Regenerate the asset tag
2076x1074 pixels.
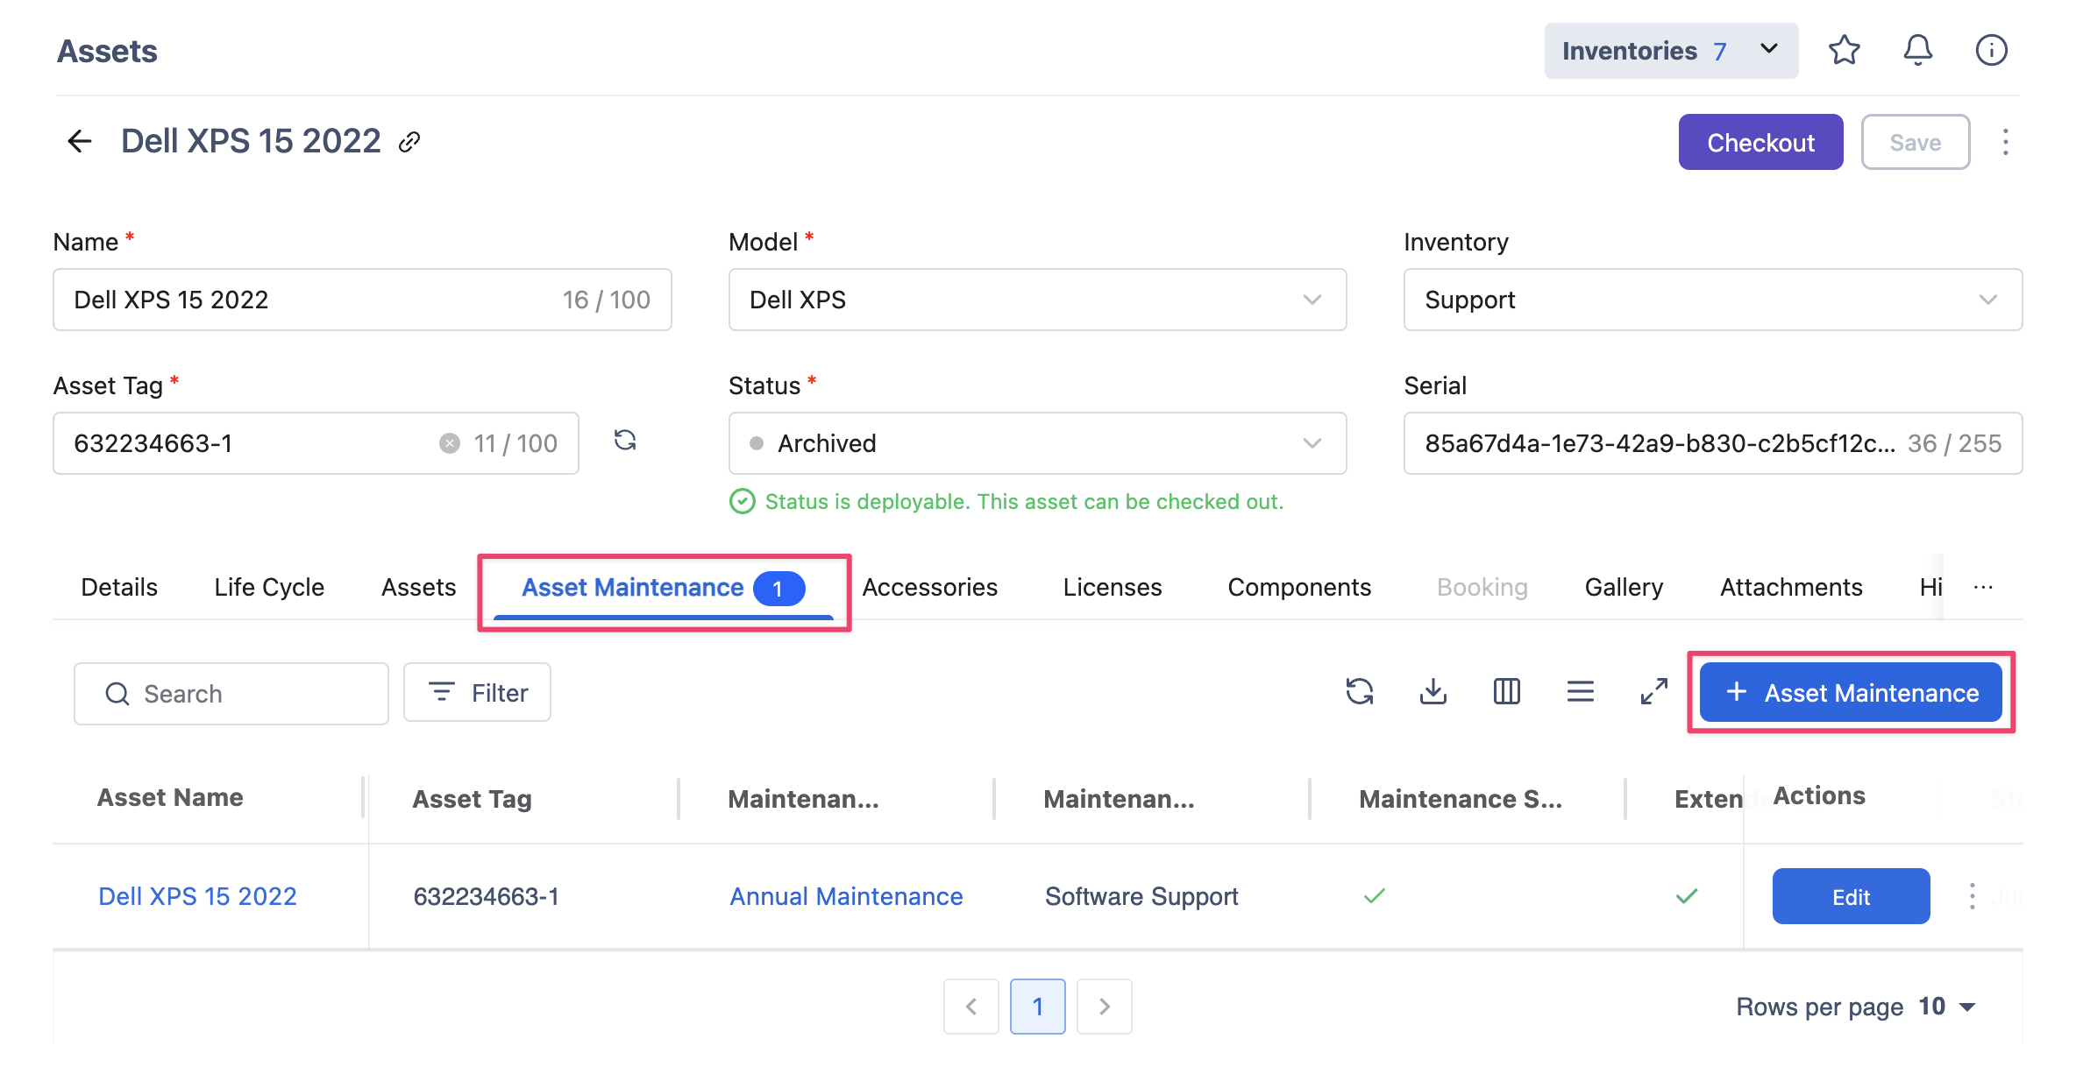click(x=625, y=440)
